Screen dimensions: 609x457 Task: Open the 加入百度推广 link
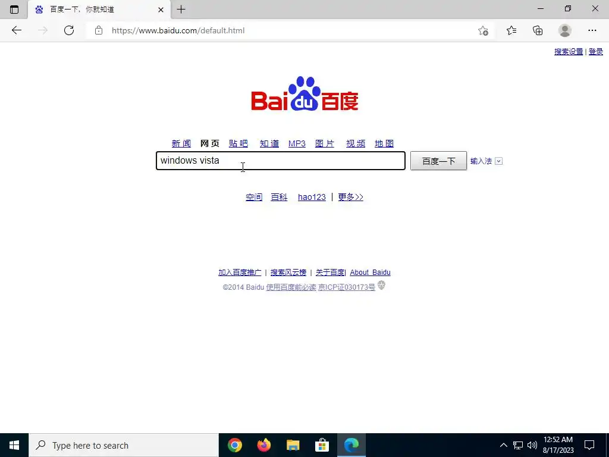pyautogui.click(x=240, y=273)
